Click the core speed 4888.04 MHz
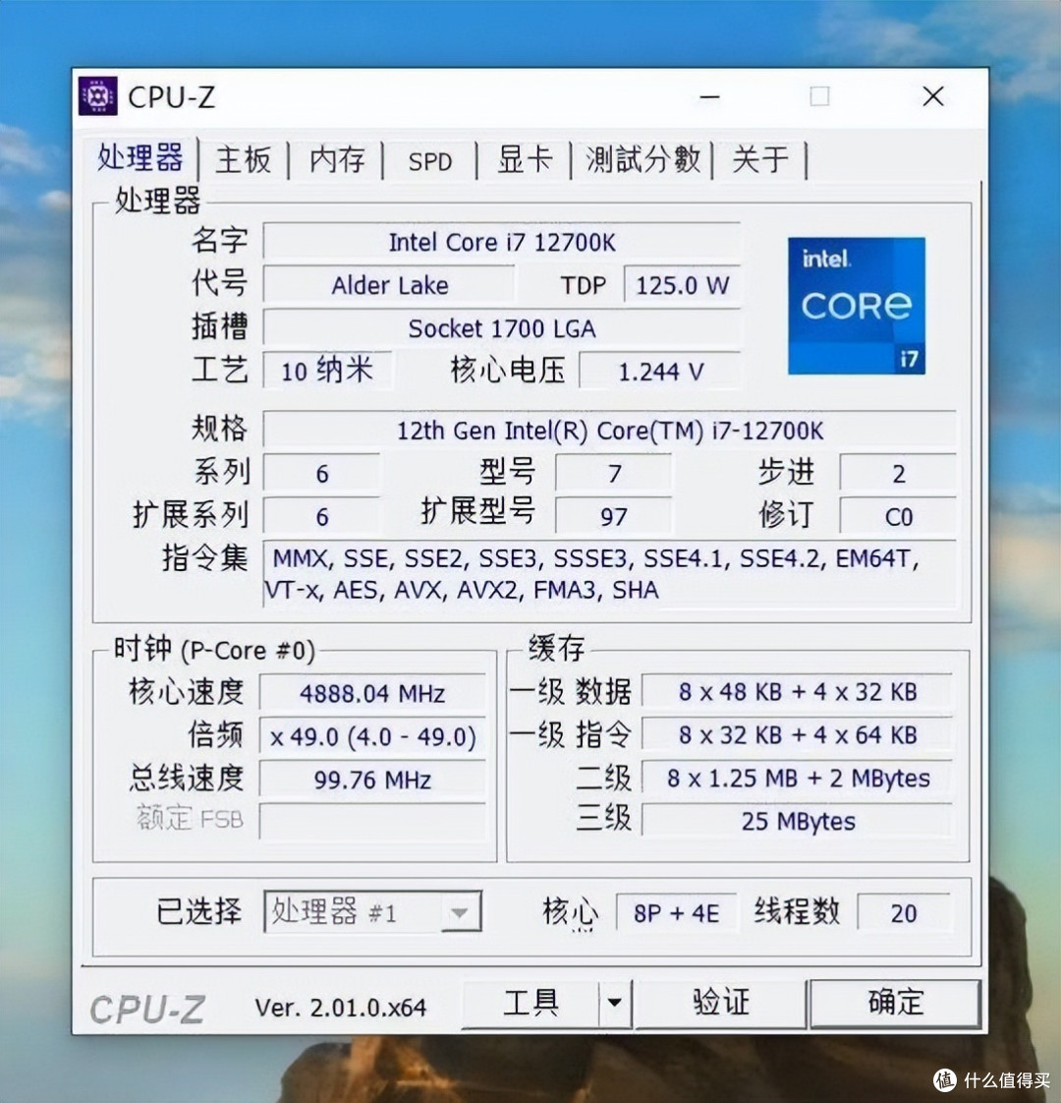 372,693
